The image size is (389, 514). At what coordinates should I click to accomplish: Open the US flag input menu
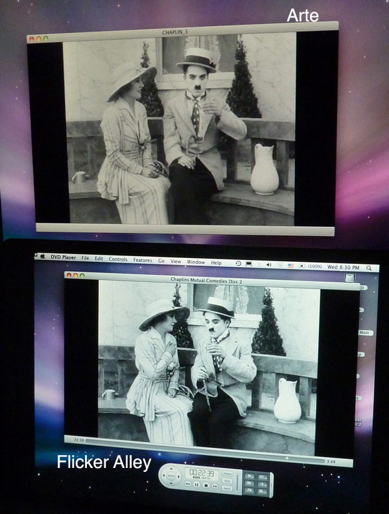coord(290,266)
